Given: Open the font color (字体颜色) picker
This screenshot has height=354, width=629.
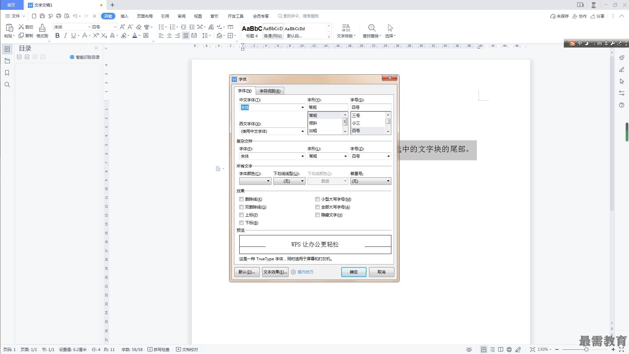Looking at the screenshot, I should click(x=255, y=181).
